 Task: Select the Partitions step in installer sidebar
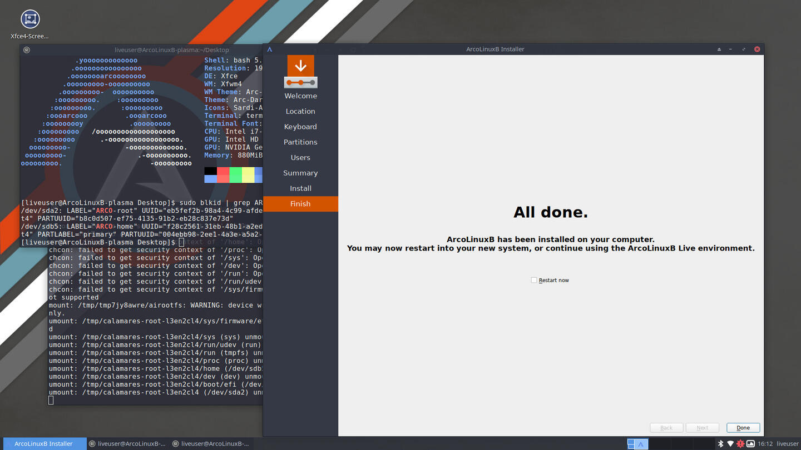tap(300, 142)
